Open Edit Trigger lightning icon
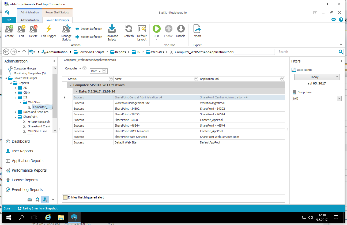The height and width of the screenshot is (225, 347). 49,29
